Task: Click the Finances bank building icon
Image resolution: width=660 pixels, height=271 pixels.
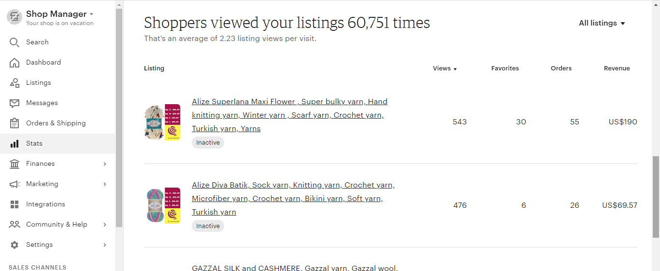Action: point(14,164)
